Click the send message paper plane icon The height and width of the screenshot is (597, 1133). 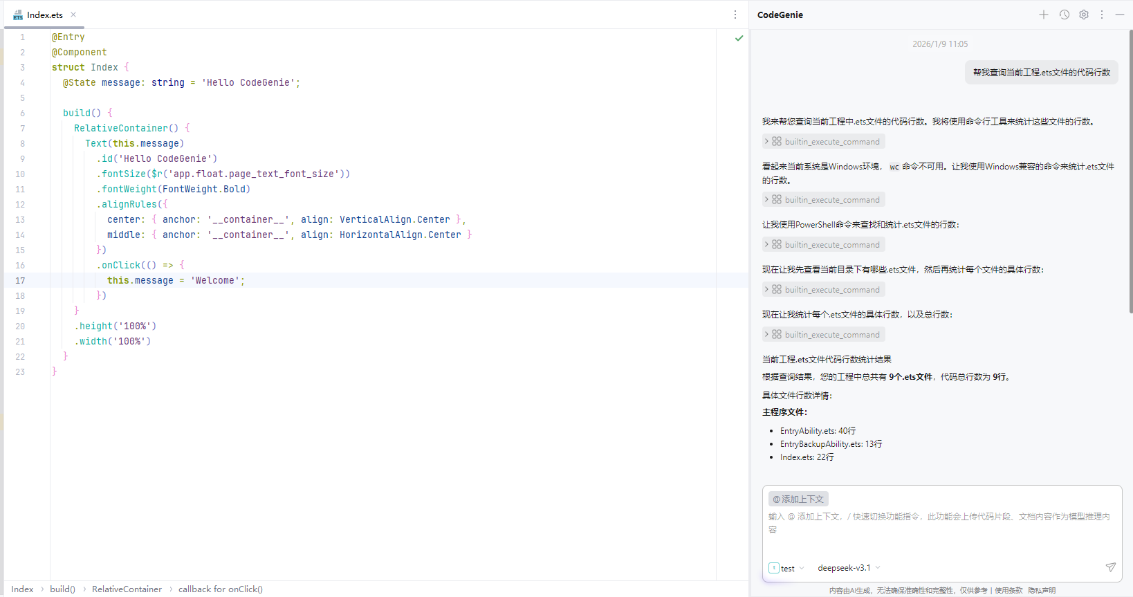click(1110, 567)
